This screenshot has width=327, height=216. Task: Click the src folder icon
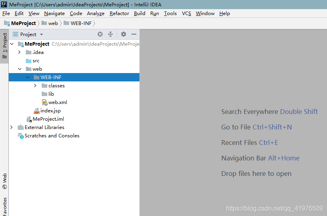click(29, 61)
